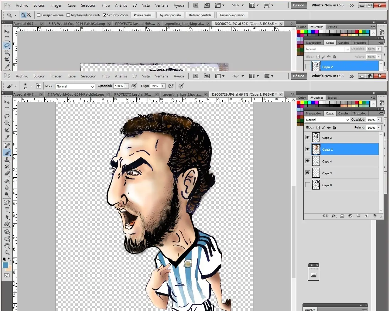Select Rectangular Marquee tool in lower window
The height and width of the screenshot is (311, 390).
click(x=7, y=109)
